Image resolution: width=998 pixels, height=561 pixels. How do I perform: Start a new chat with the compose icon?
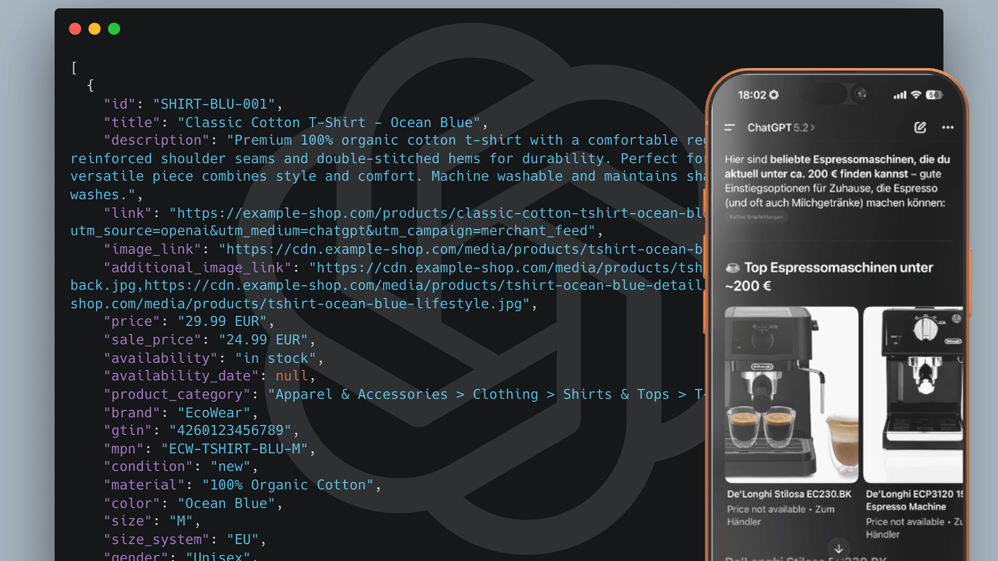920,127
